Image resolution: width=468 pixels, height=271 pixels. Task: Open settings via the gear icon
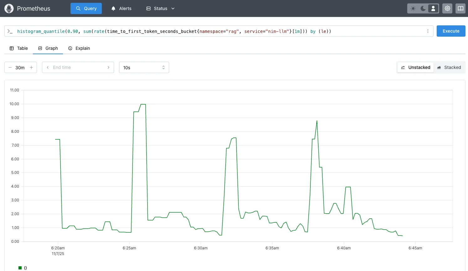tap(447, 8)
